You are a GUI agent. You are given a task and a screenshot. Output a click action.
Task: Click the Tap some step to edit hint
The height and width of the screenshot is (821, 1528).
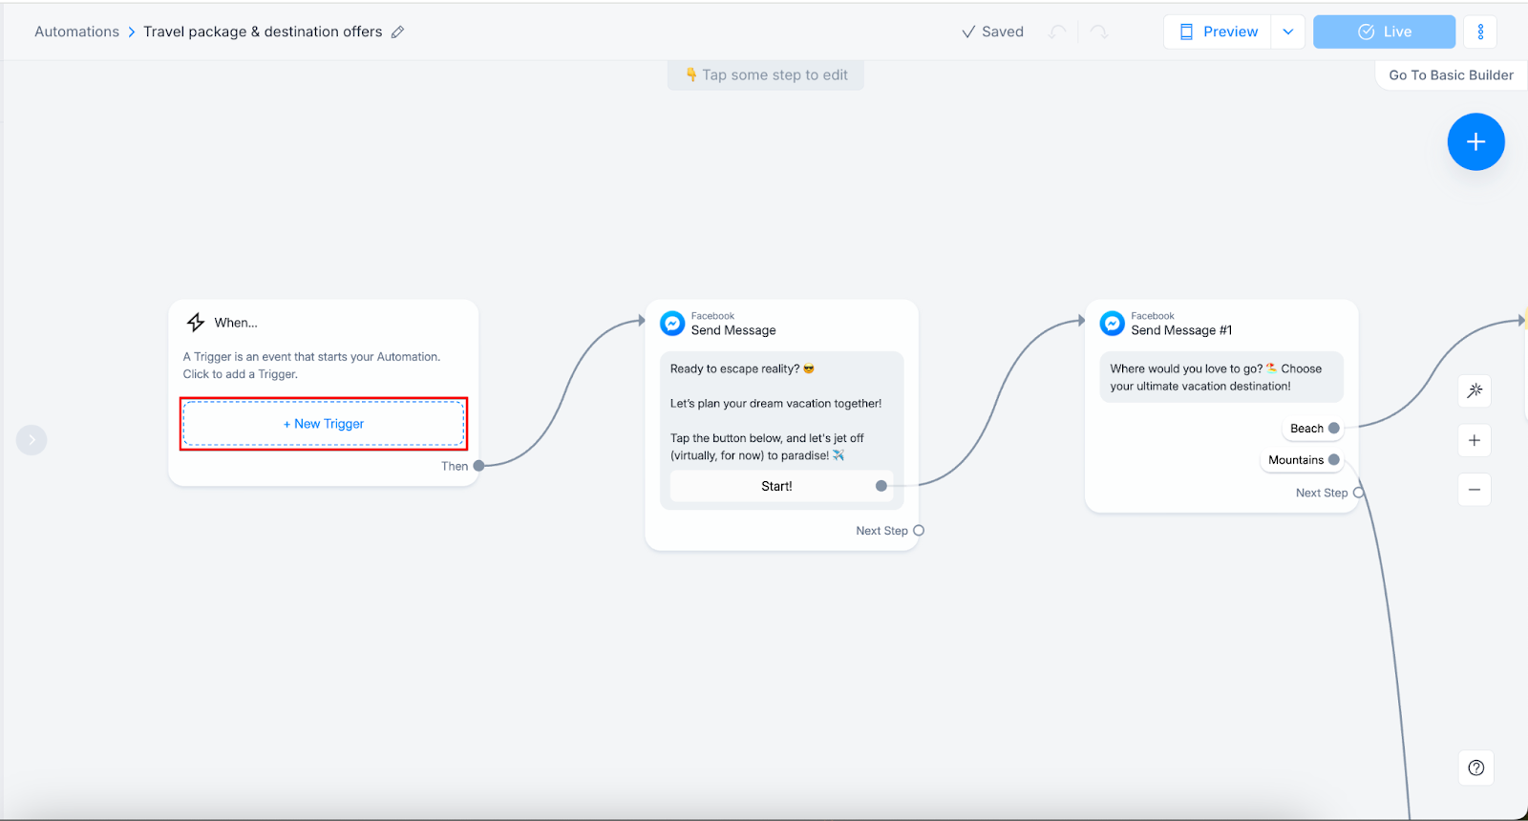766,75
